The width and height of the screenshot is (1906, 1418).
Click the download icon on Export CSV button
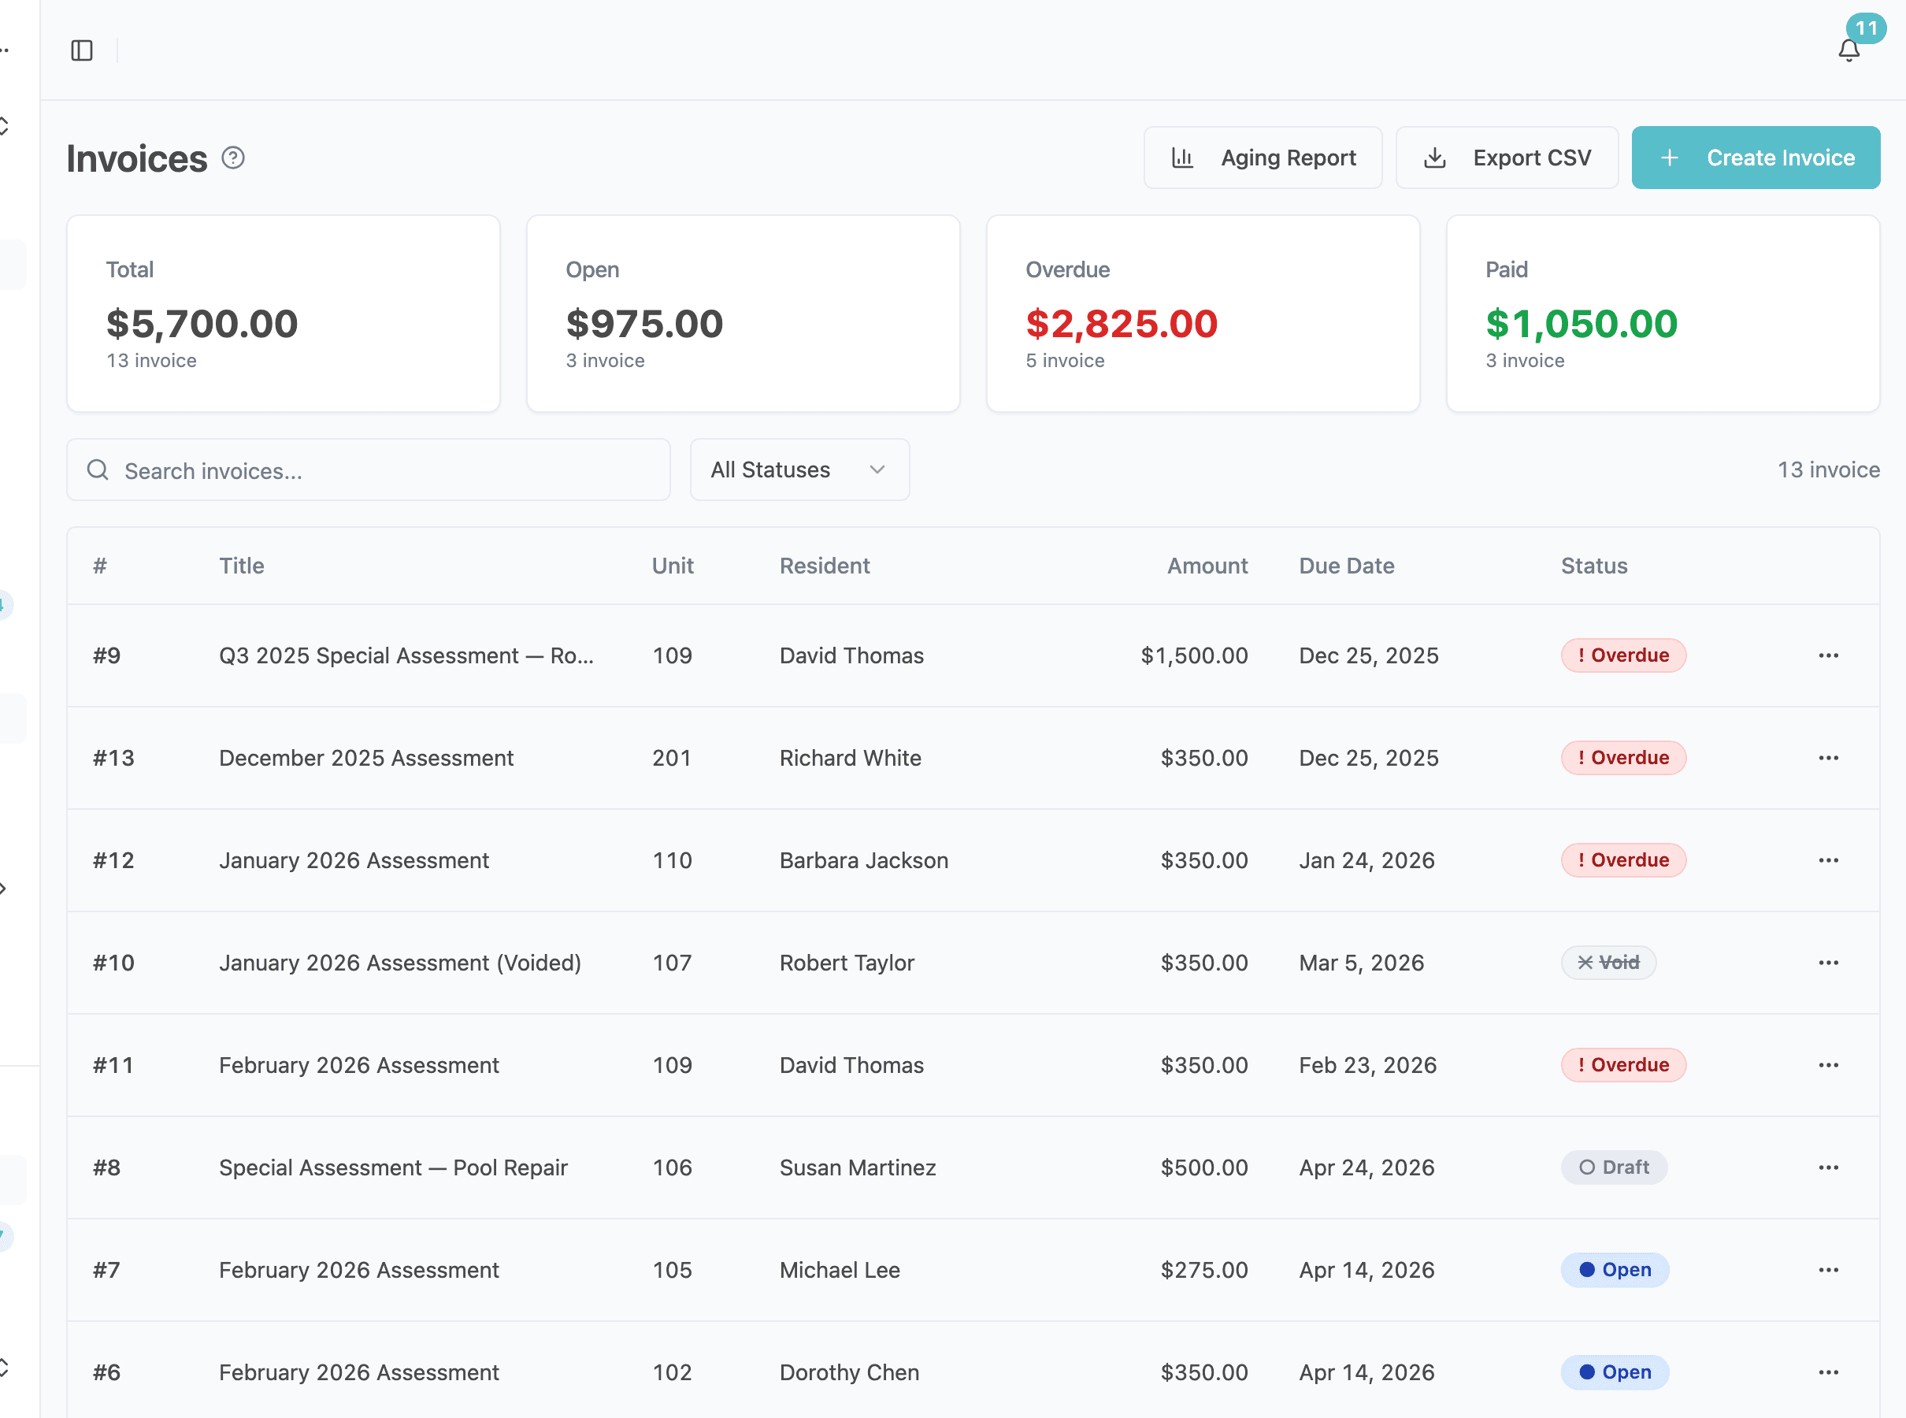pos(1435,157)
